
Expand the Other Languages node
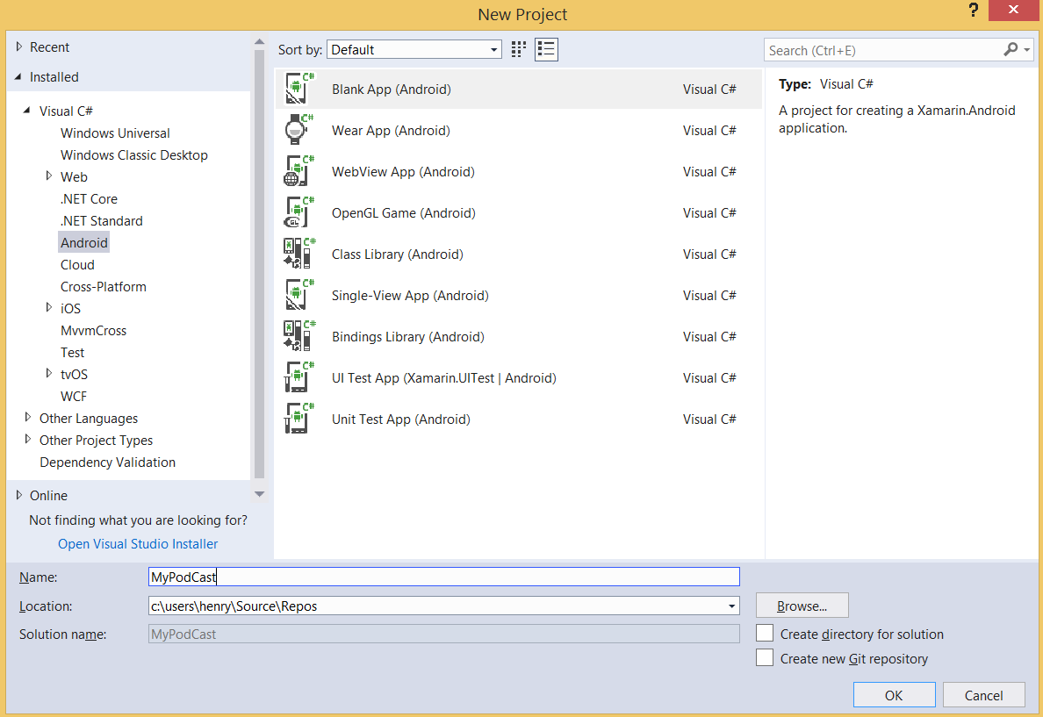click(x=27, y=417)
